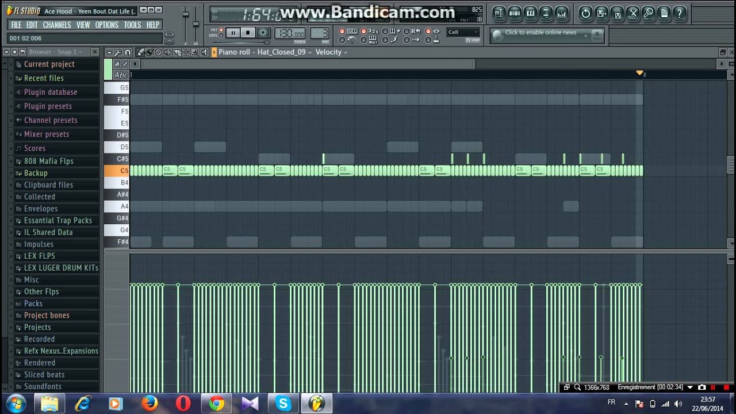736x414 pixels.
Task: Open Bandicam dropdown arrow near recording timer
Action: (x=690, y=388)
